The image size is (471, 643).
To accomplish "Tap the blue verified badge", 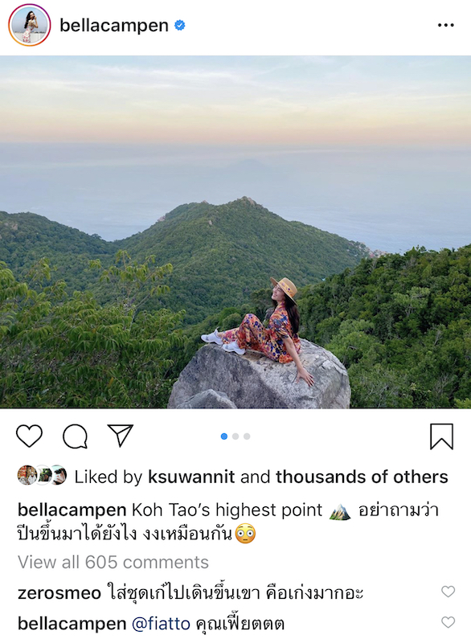I will click(x=179, y=26).
